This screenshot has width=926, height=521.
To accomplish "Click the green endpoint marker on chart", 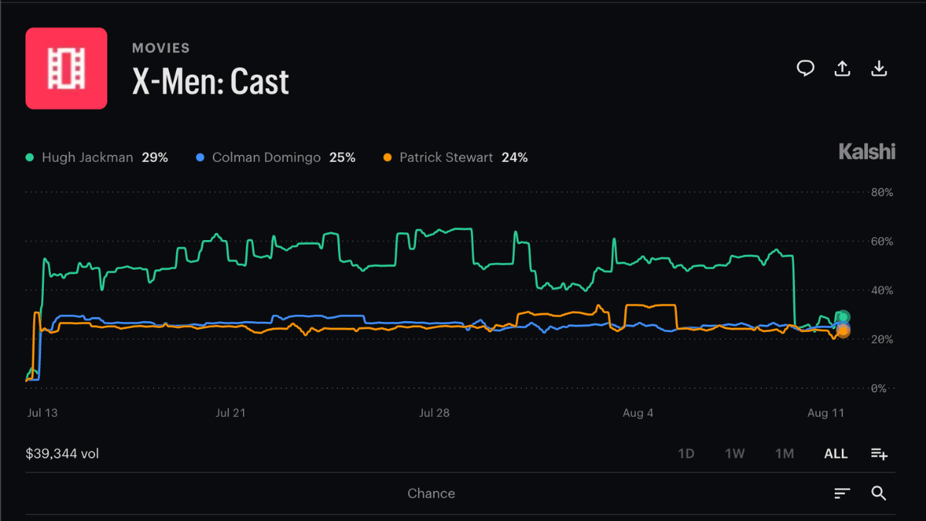I will (843, 317).
